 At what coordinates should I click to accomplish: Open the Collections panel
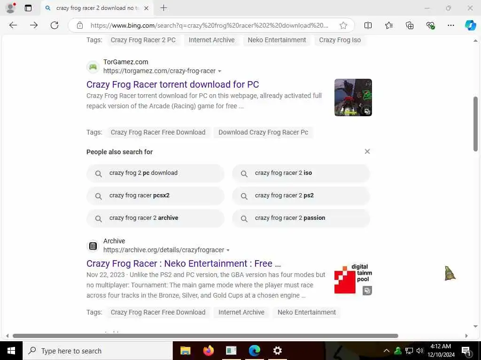410,25
